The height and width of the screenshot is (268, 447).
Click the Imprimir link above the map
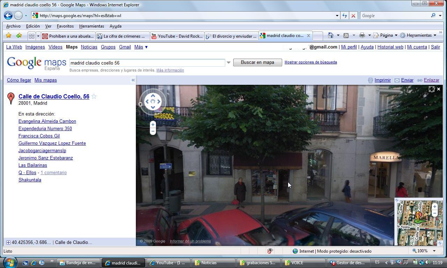pyautogui.click(x=382, y=80)
